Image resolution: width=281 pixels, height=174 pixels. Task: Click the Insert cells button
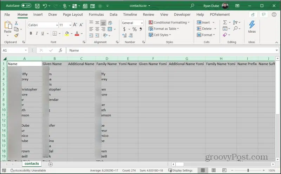coord(203,22)
